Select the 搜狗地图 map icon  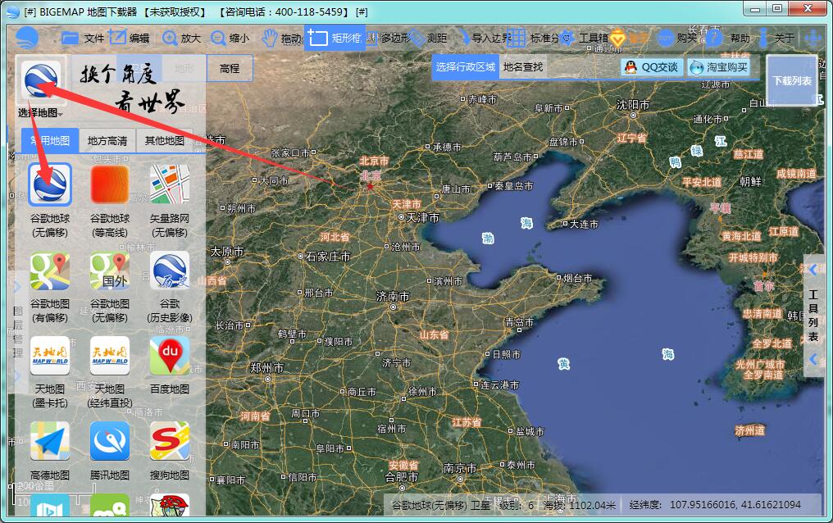coord(169,442)
